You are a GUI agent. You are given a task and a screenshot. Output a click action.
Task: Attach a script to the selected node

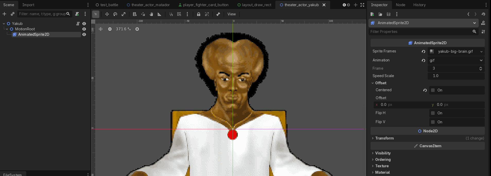coord(77,14)
